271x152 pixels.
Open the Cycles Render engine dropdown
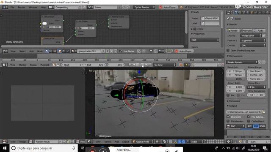(x=144, y=7)
